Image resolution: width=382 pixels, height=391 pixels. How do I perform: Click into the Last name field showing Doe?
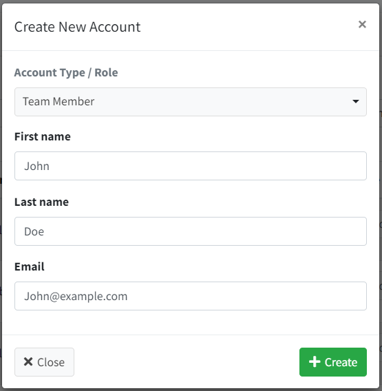coord(191,231)
